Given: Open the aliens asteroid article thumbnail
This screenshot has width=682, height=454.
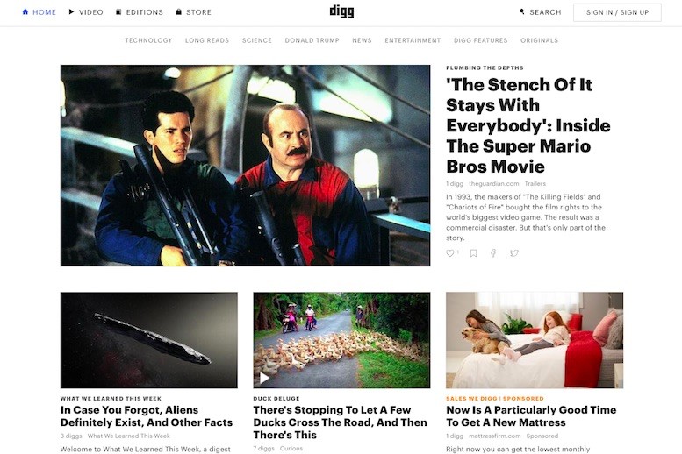Looking at the screenshot, I should tap(148, 340).
